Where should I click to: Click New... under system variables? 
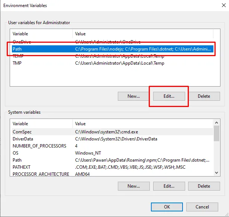tap(133, 186)
